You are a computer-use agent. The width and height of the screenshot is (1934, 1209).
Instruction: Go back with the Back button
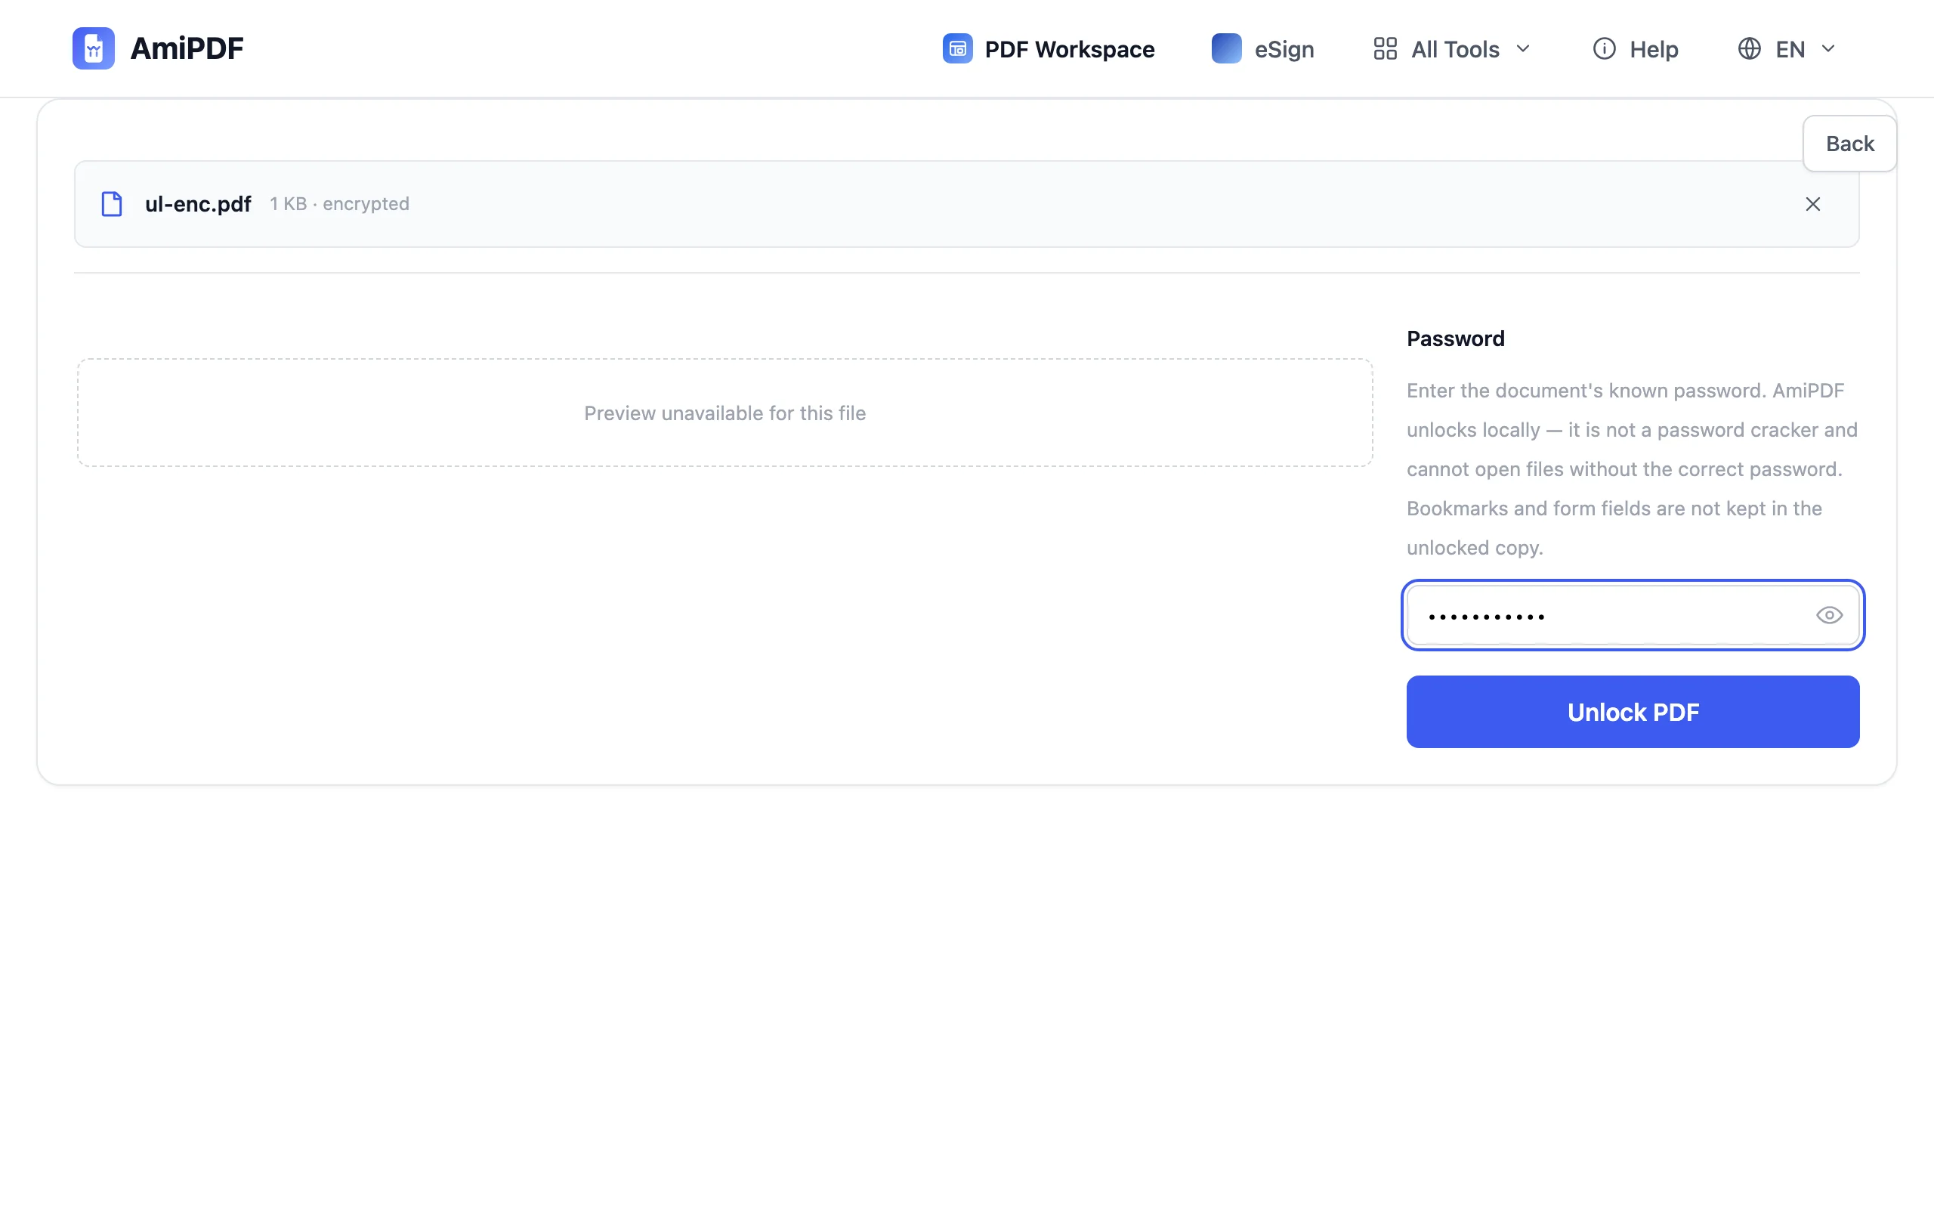[x=1849, y=144]
